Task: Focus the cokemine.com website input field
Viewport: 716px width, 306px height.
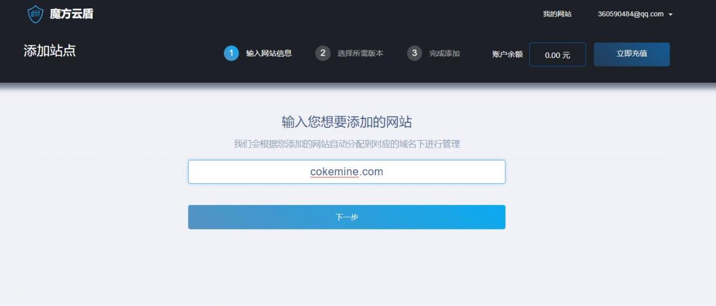Action: pyautogui.click(x=347, y=172)
